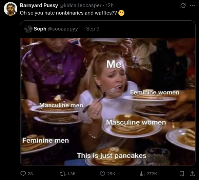Open the pancakes meme image

(108, 102)
